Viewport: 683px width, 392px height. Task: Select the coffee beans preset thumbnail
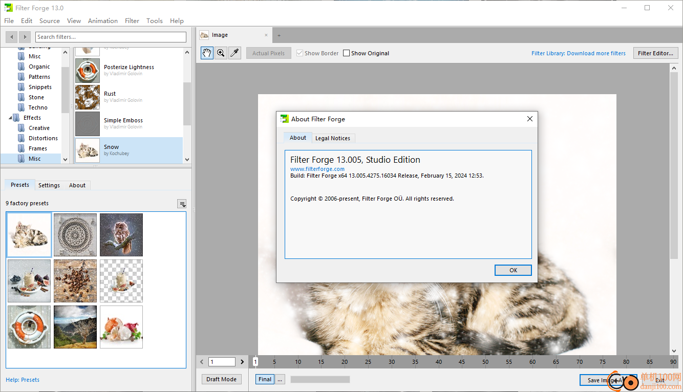pyautogui.click(x=75, y=281)
